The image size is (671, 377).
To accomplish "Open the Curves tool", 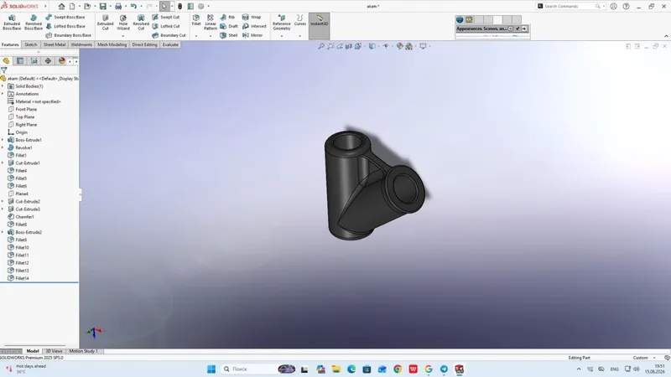I will pyautogui.click(x=300, y=20).
